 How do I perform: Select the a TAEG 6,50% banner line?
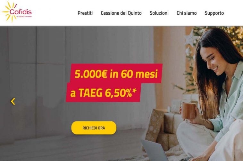(x=103, y=93)
